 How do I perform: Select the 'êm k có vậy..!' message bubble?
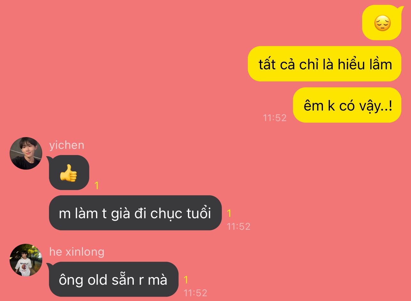pos(347,105)
